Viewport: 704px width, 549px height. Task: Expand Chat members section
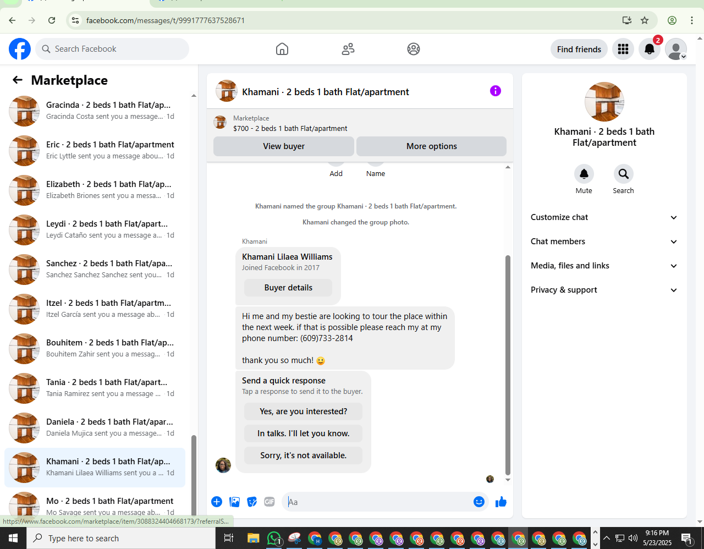pos(604,241)
